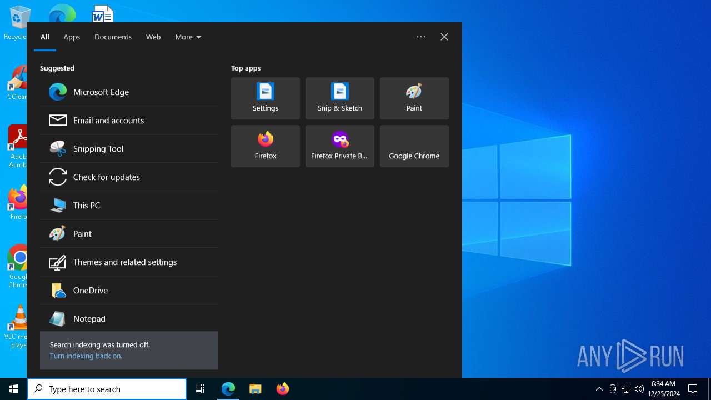This screenshot has width=711, height=400.
Task: Open the taskbar clock and date
Action: [663, 389]
